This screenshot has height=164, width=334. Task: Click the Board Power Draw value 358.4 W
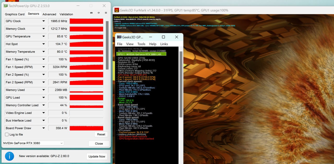point(61,128)
